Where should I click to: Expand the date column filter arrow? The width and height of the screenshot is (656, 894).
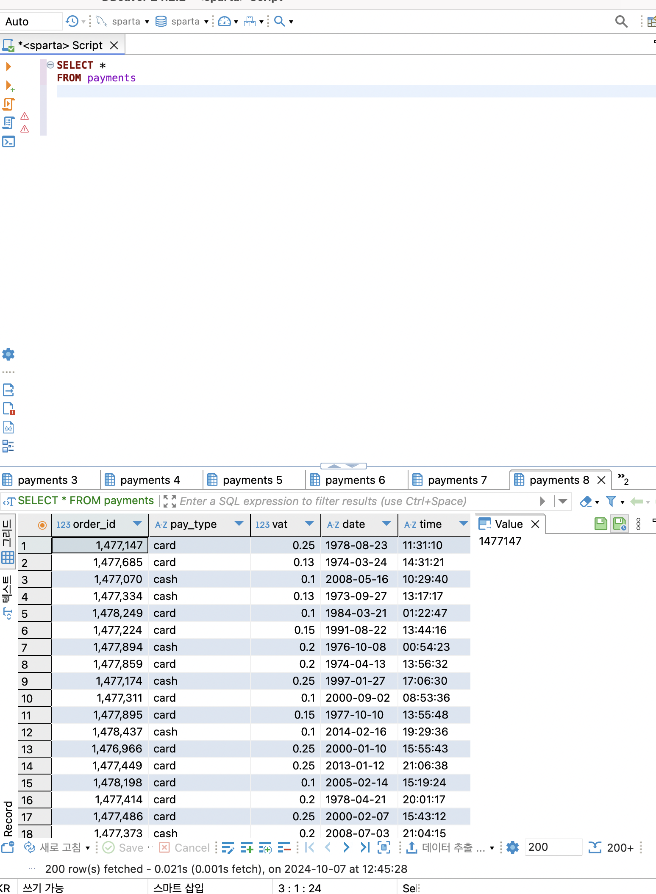[386, 524]
